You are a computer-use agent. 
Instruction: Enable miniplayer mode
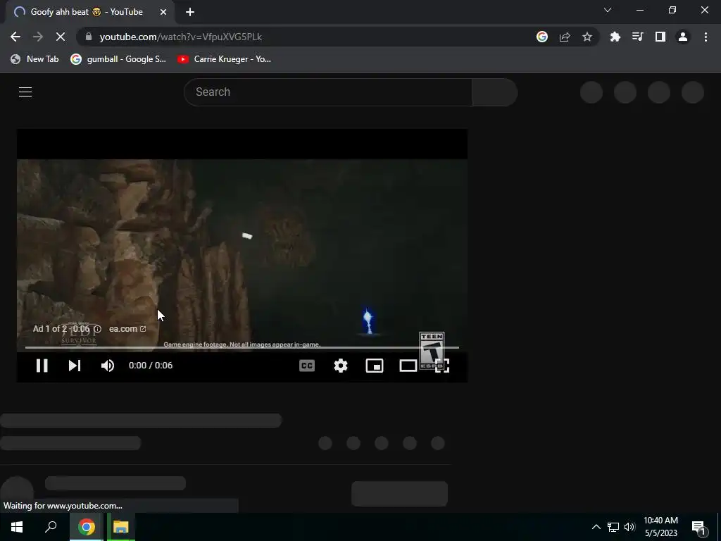(x=375, y=366)
